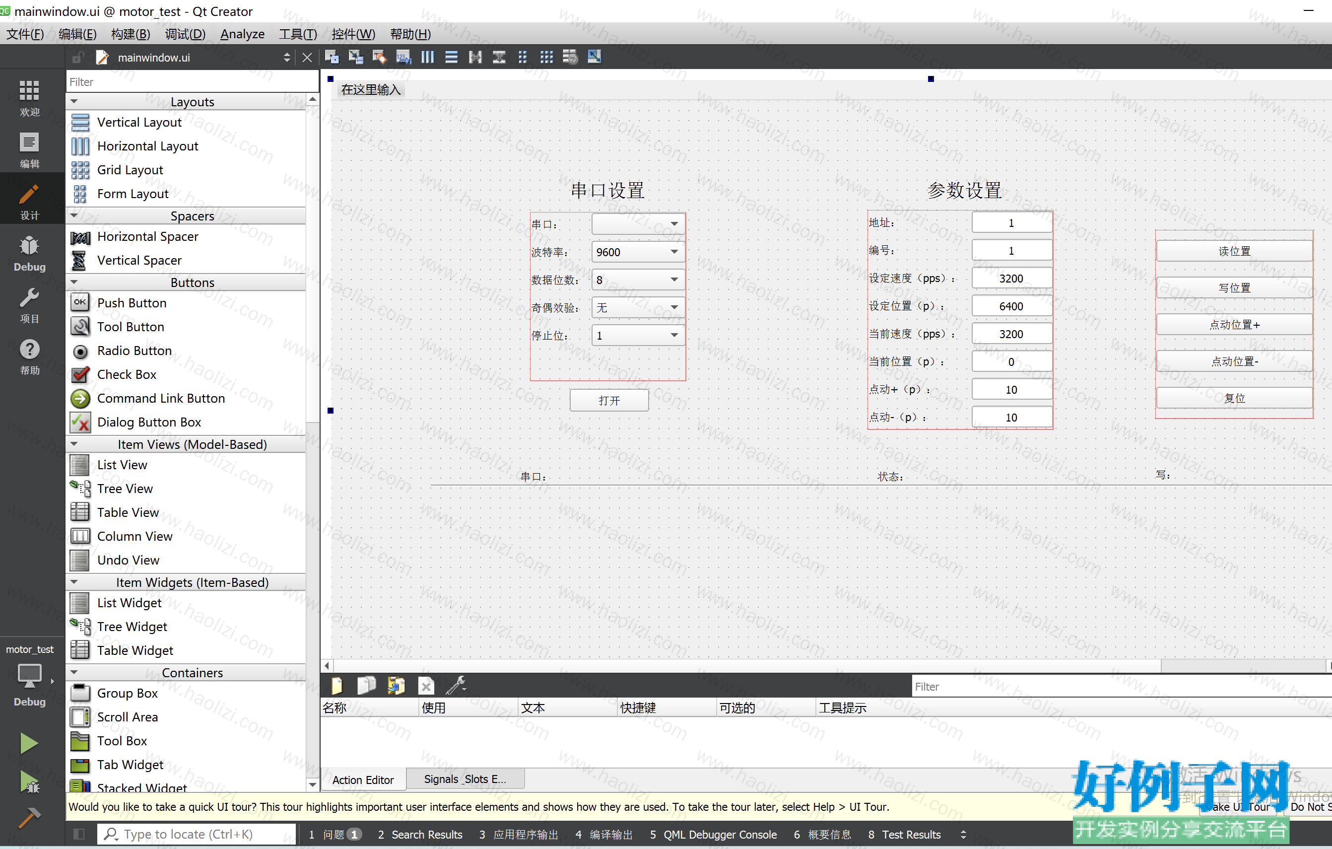This screenshot has width=1332, height=849.
Task: Open the 数据位数 combo box showing 8
Action: tap(638, 280)
